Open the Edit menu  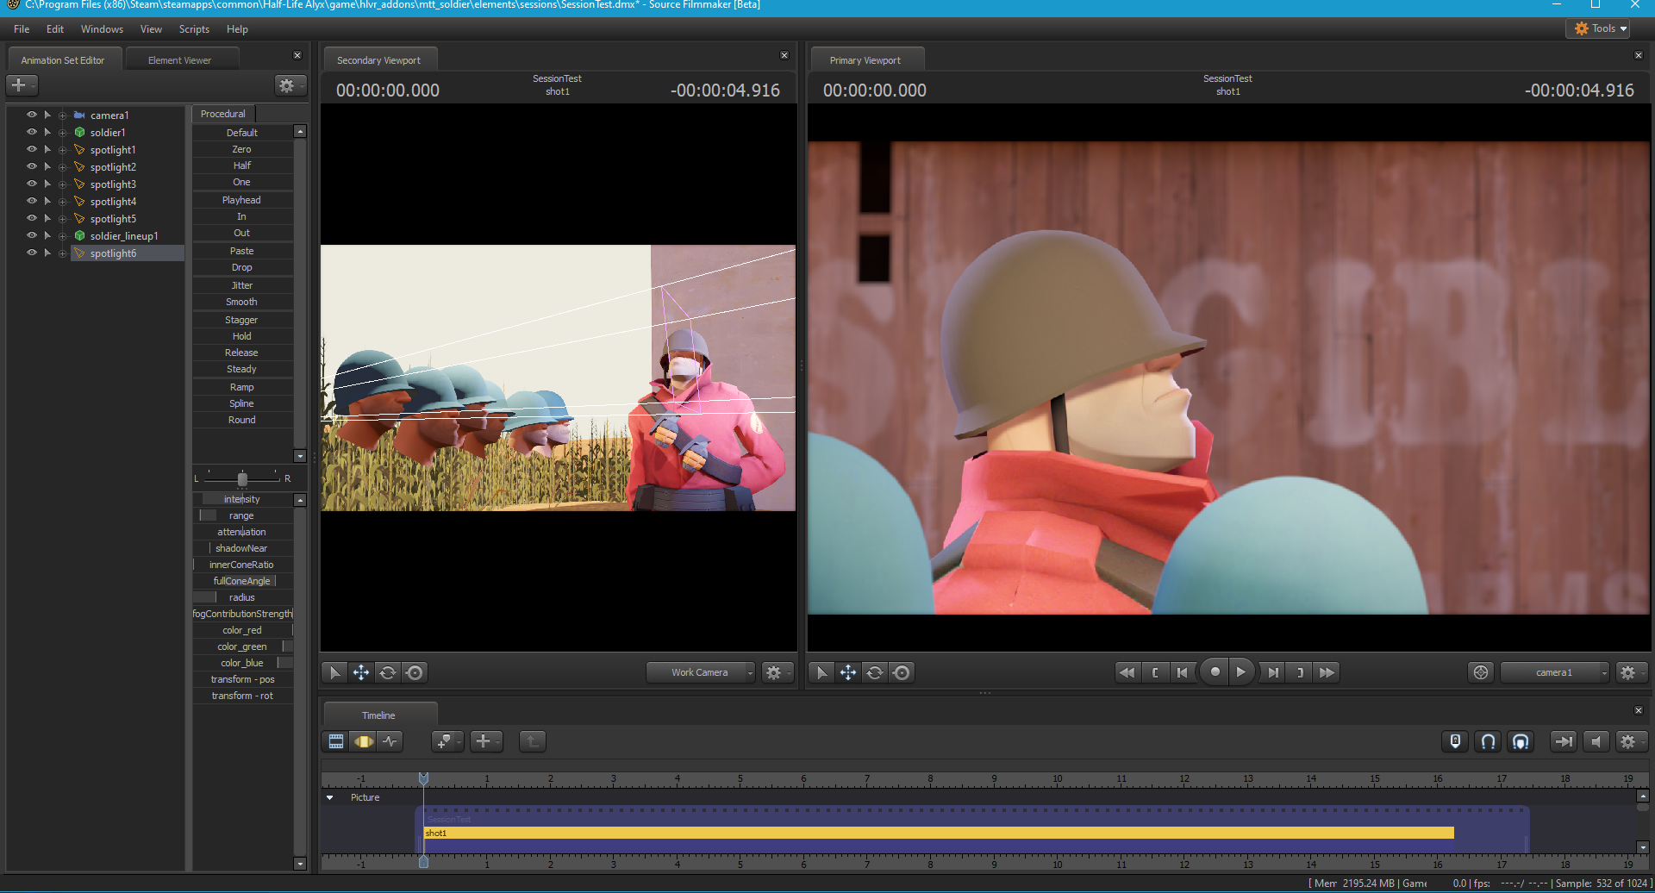[x=55, y=29]
